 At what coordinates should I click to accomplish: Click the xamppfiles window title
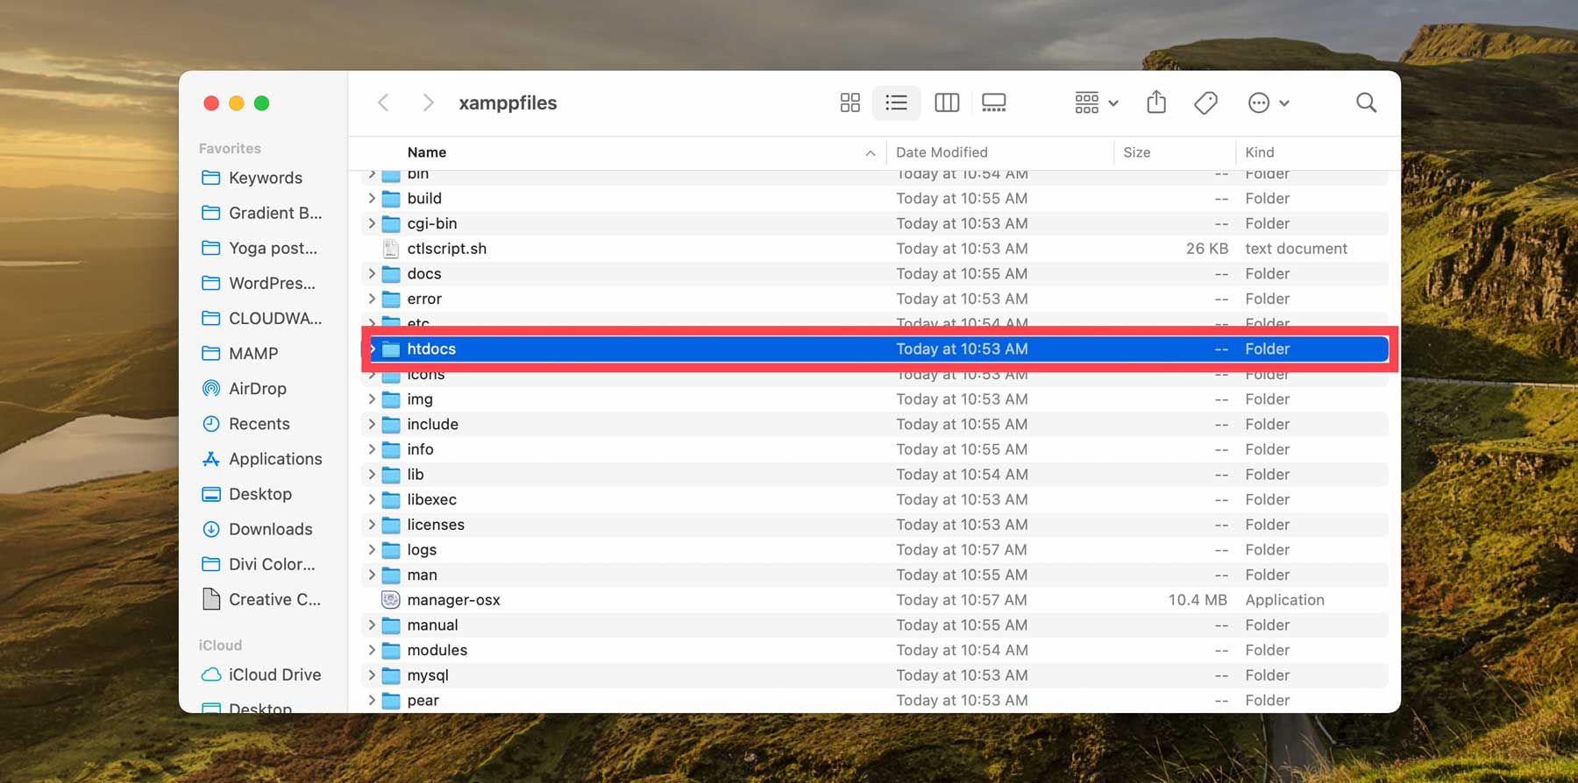(x=508, y=102)
